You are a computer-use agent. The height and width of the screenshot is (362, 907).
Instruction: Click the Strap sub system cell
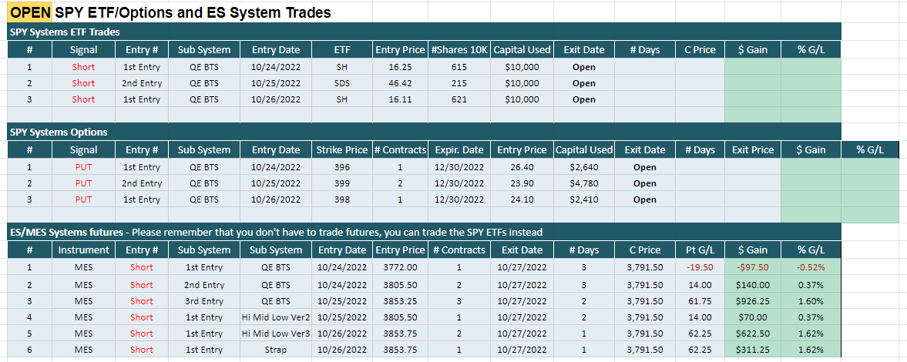point(276,350)
